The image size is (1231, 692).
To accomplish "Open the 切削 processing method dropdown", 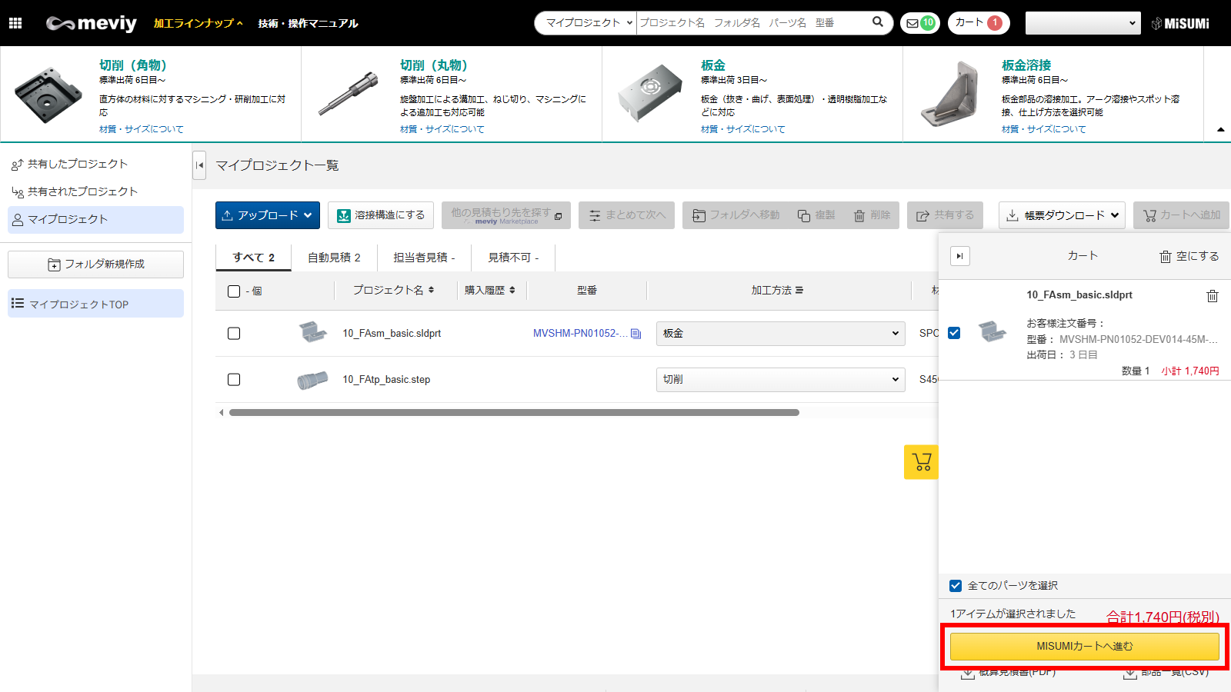I will coord(781,380).
